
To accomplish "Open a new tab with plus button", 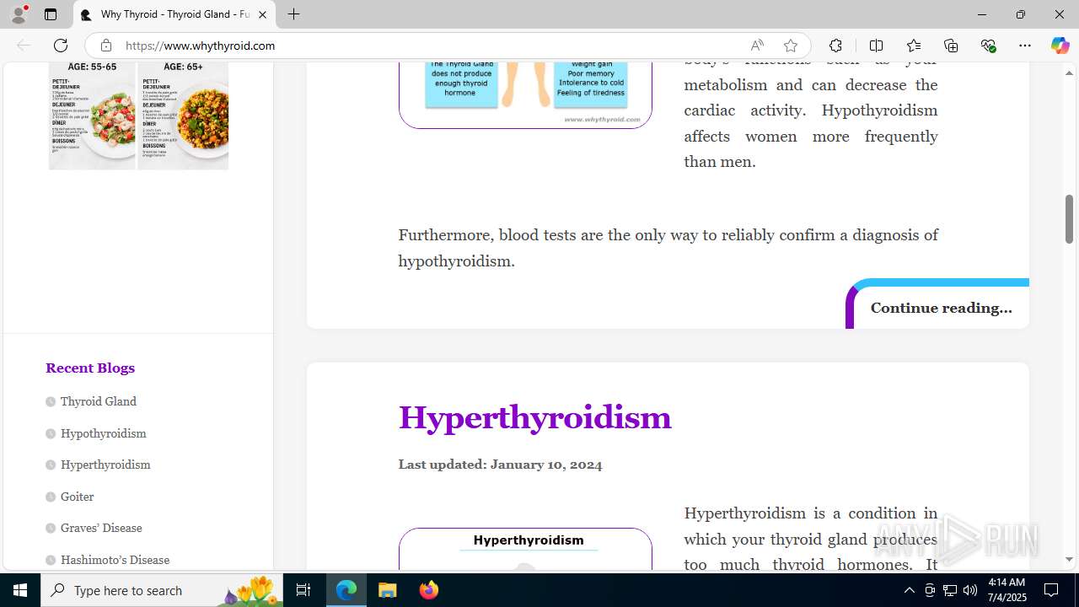I will click(293, 14).
